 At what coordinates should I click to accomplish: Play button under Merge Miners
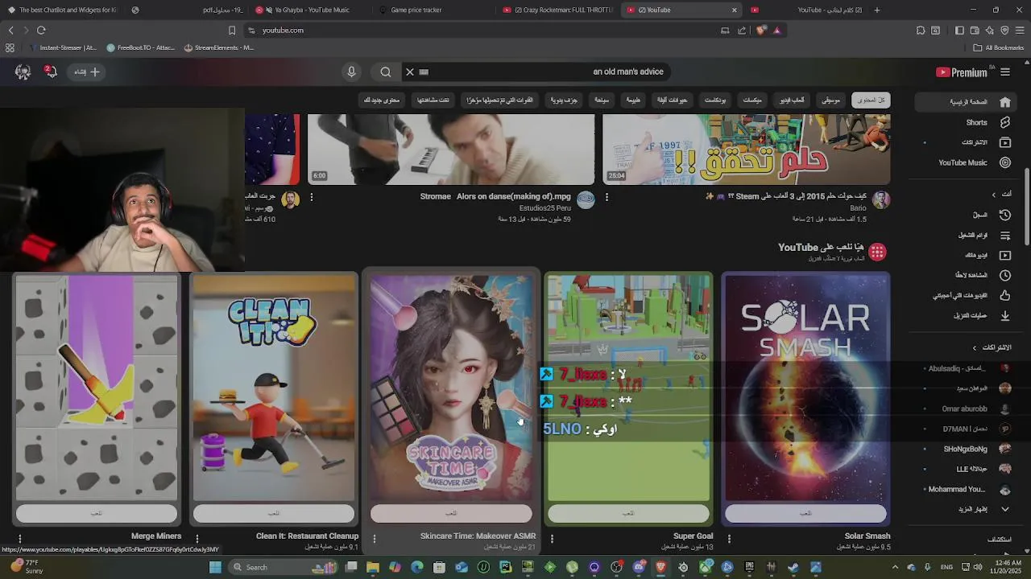[x=97, y=513]
